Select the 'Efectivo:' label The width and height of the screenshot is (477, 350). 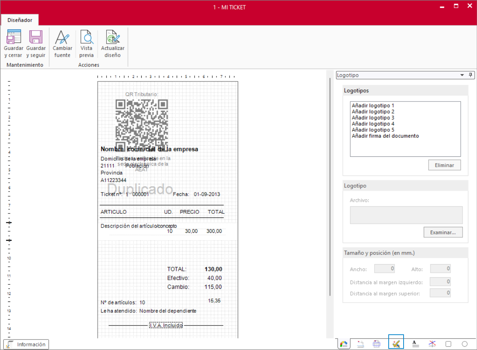178,278
